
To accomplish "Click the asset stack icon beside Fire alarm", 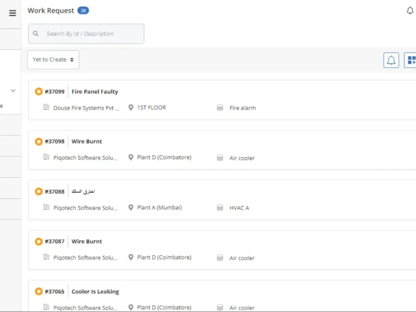I will (220, 108).
